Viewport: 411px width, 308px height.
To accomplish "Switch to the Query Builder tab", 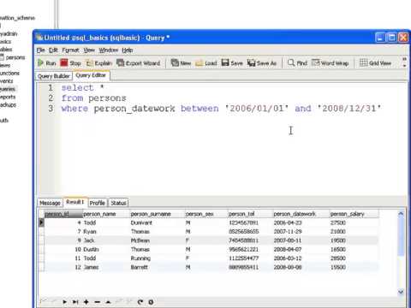I will click(x=54, y=76).
